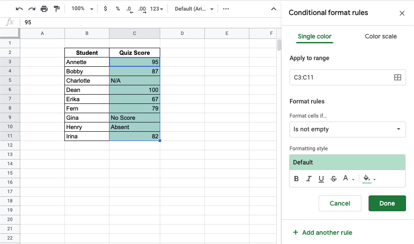The height and width of the screenshot is (244, 414).
Task: Click the score cell 87
Action: click(134, 71)
